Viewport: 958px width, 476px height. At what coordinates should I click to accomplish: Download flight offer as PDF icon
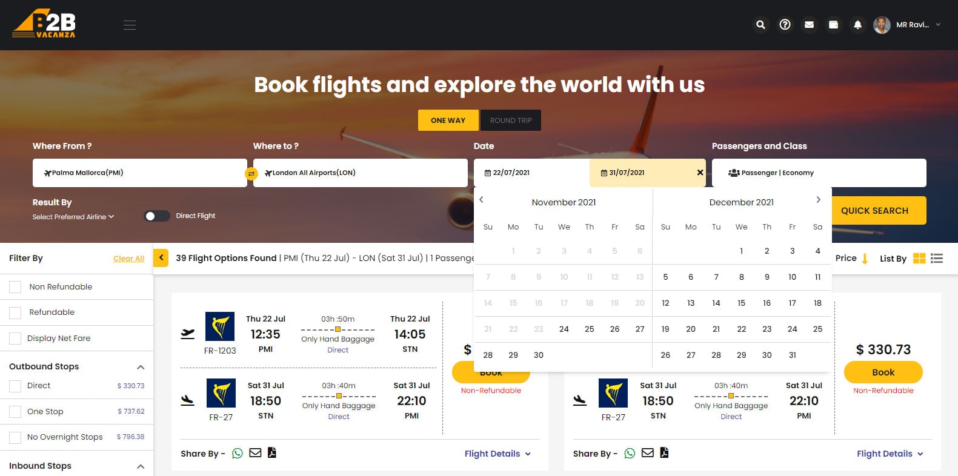pos(271,453)
